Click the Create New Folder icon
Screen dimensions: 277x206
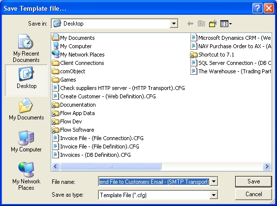point(213,24)
